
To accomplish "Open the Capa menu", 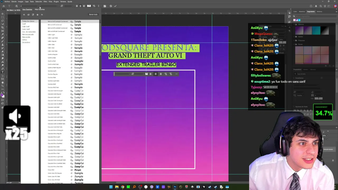I will click(x=27, y=2).
